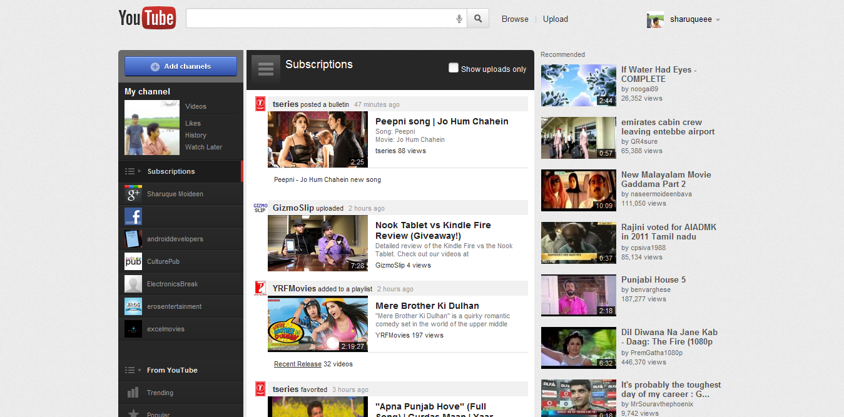Open Watch Later under My channel
This screenshot has width=844, height=417.
click(204, 147)
